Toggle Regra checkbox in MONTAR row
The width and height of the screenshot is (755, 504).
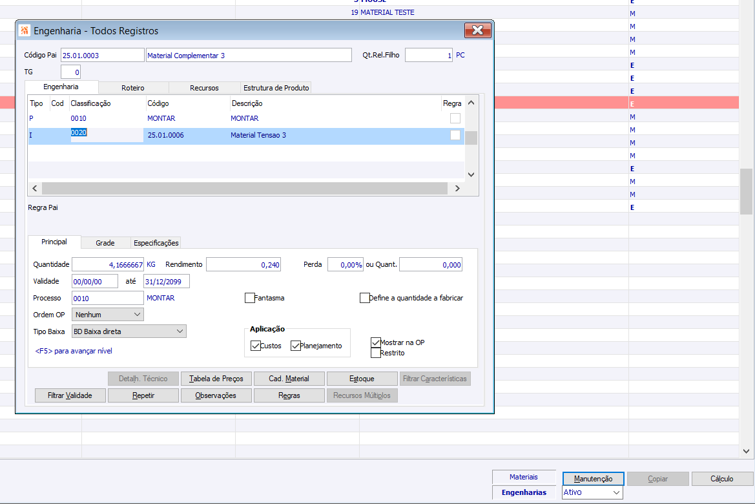coord(455,118)
